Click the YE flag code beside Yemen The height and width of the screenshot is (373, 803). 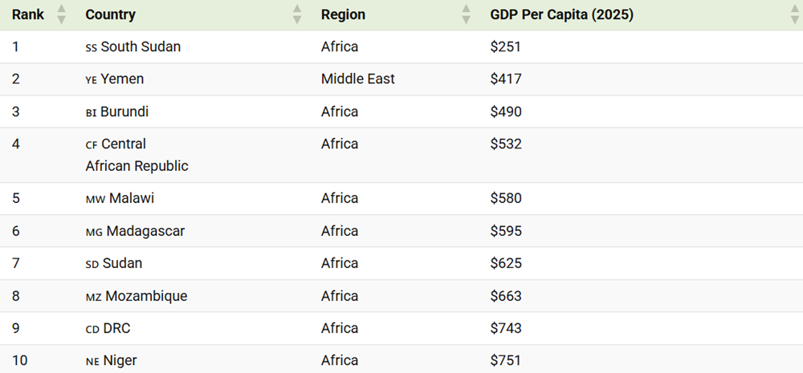(x=91, y=79)
